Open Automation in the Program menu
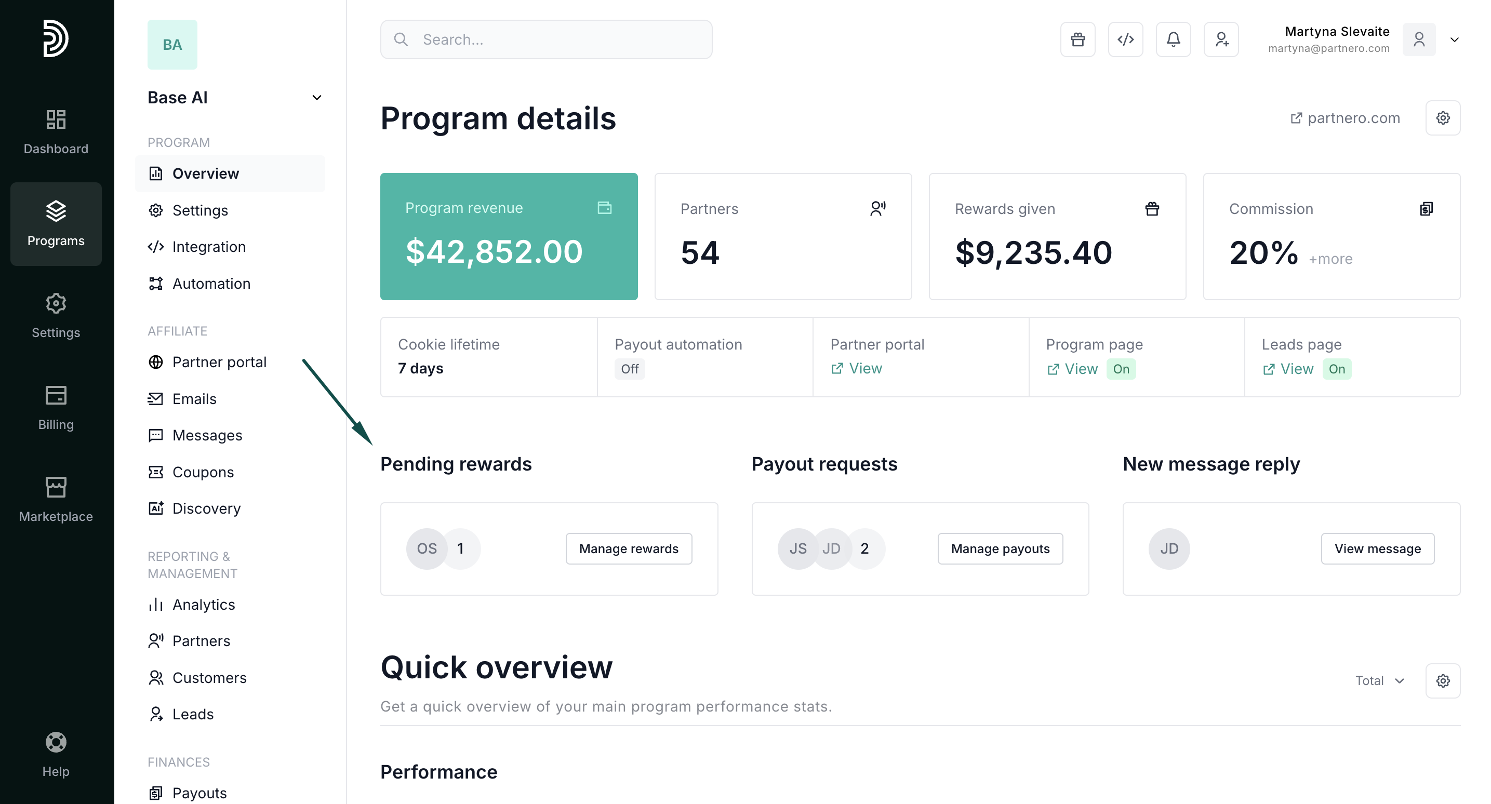Viewport: 1491px width, 804px height. [x=211, y=284]
